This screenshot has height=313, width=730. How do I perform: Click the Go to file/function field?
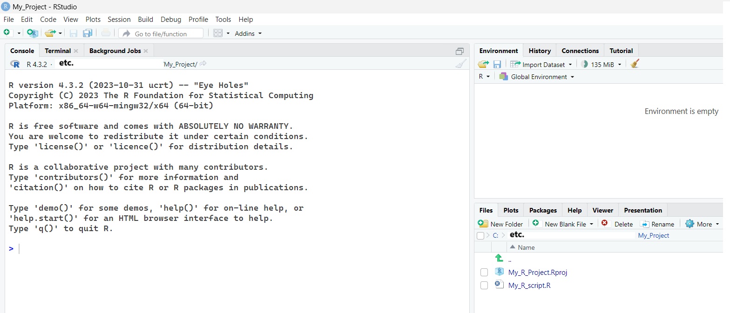point(161,33)
